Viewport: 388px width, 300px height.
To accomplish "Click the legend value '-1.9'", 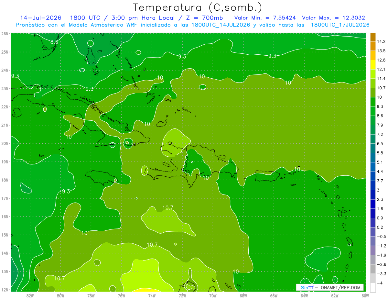I will click(381, 255).
